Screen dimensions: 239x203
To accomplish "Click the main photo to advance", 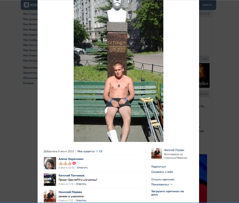I will (x=119, y=71).
